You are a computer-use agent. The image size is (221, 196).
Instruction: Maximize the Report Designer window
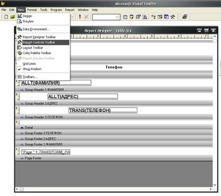click(x=206, y=30)
